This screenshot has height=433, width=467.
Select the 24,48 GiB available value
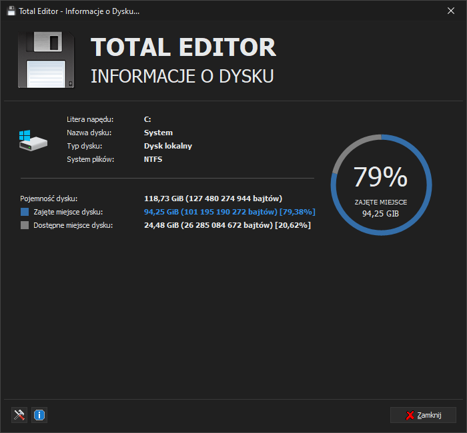pos(227,225)
